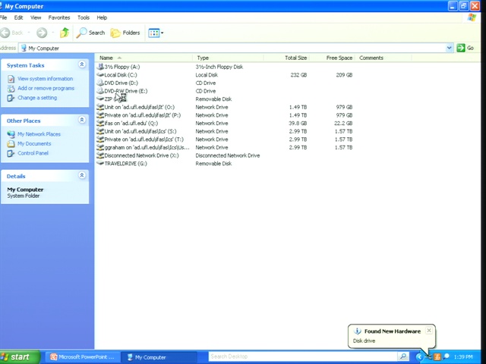Switch to Microsoft PowerPoint taskbar button

(82, 357)
